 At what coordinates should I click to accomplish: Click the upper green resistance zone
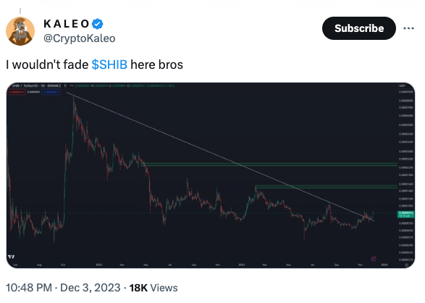pyautogui.click(x=269, y=164)
